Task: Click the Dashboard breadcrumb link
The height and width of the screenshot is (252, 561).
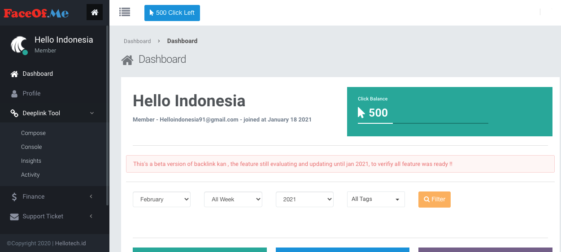Action: (x=137, y=41)
